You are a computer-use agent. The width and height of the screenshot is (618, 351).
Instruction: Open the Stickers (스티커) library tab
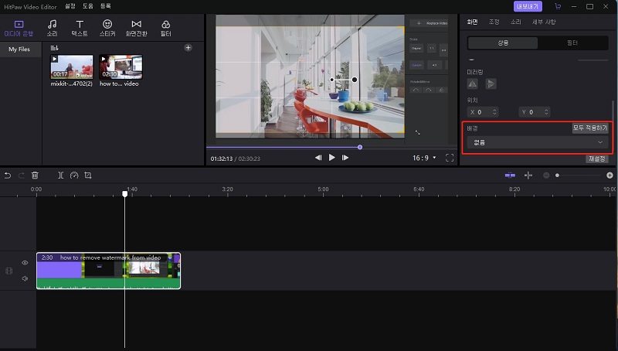[x=107, y=29]
